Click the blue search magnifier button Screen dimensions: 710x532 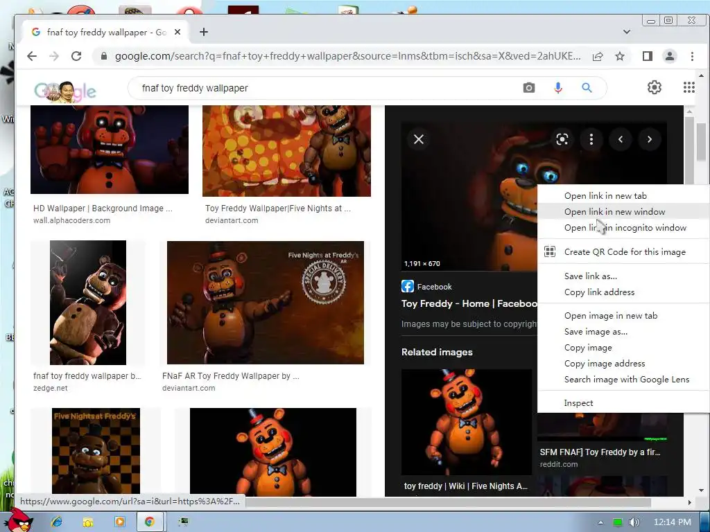tap(587, 88)
